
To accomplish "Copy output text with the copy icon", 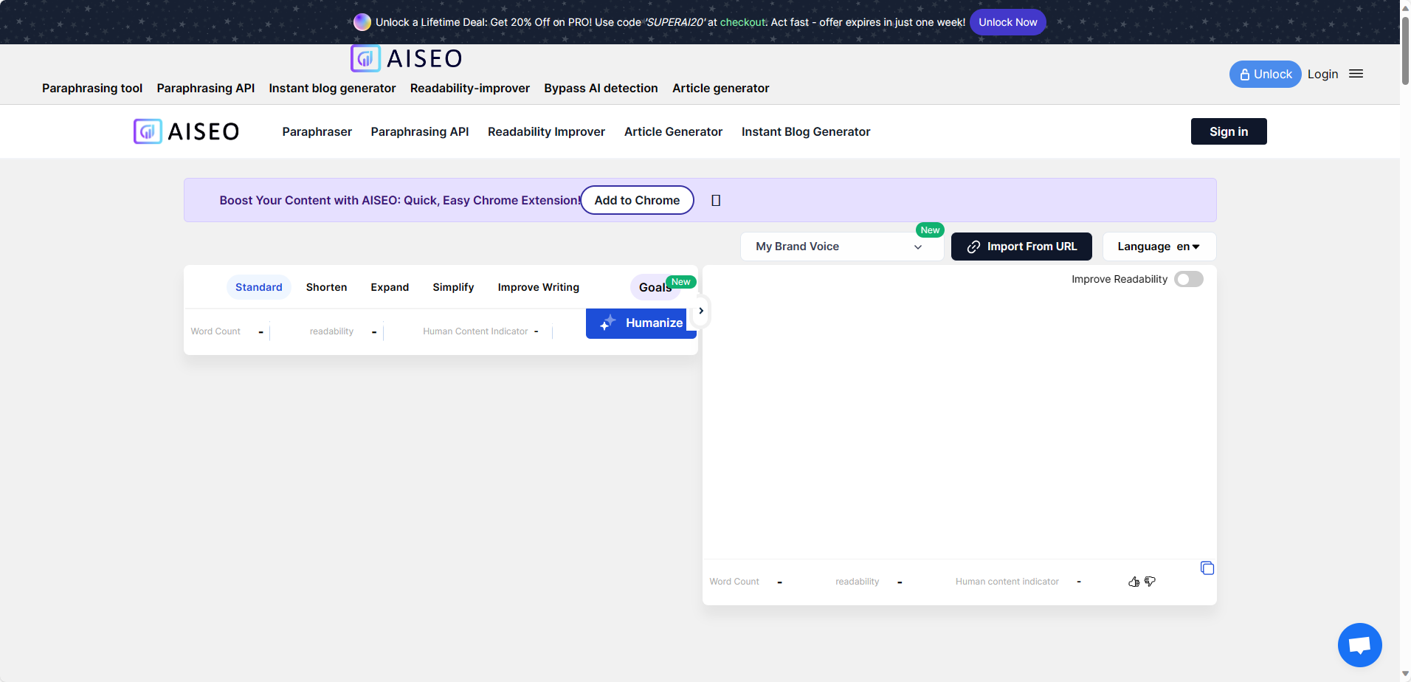I will coord(1207,568).
